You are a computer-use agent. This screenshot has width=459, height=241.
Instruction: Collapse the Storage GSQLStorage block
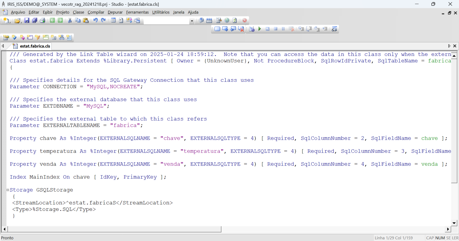click(8, 190)
